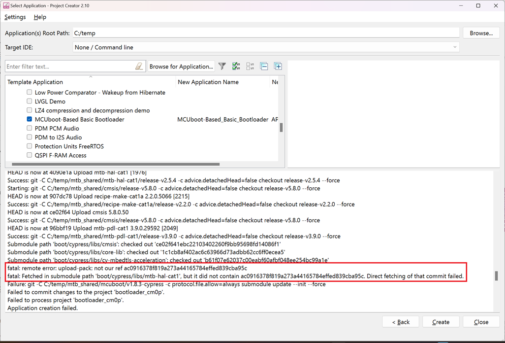Check the PDM PCM Audio template
Viewport: 505px width, 343px height.
coord(29,128)
